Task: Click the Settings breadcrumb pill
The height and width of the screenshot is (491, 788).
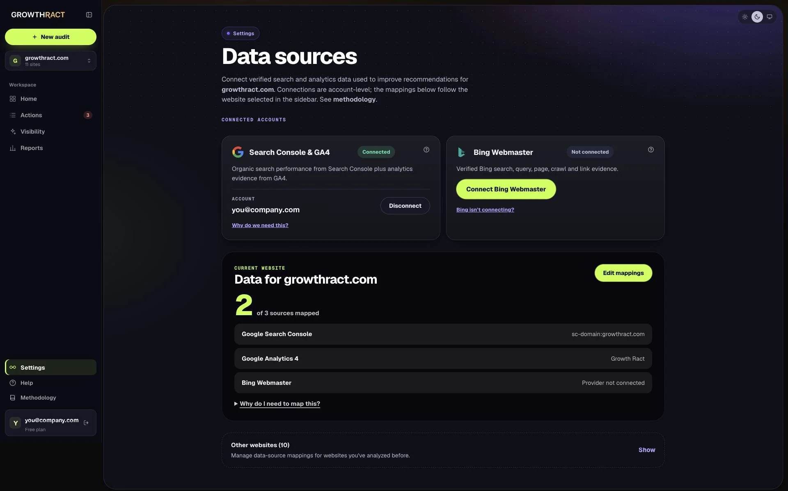Action: [241, 34]
